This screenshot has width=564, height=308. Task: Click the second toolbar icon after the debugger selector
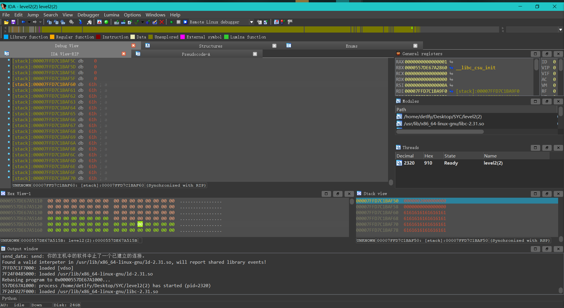(x=266, y=22)
